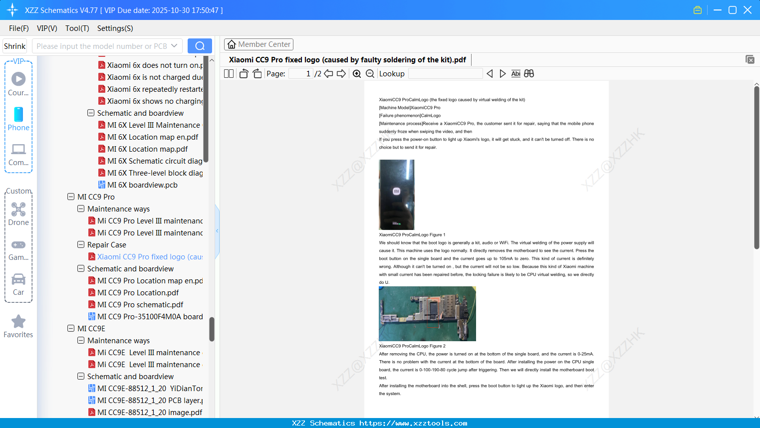Screen dimensions: 760x428
Task: Run the model search with magnifier button
Action: (x=200, y=46)
